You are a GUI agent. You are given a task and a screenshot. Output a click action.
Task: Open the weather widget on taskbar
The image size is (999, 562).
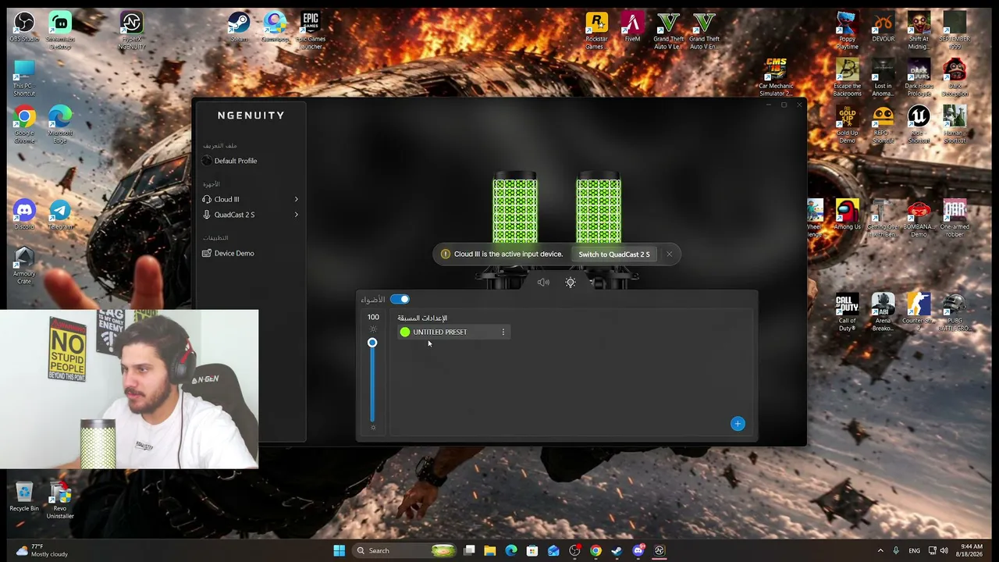tap(43, 551)
